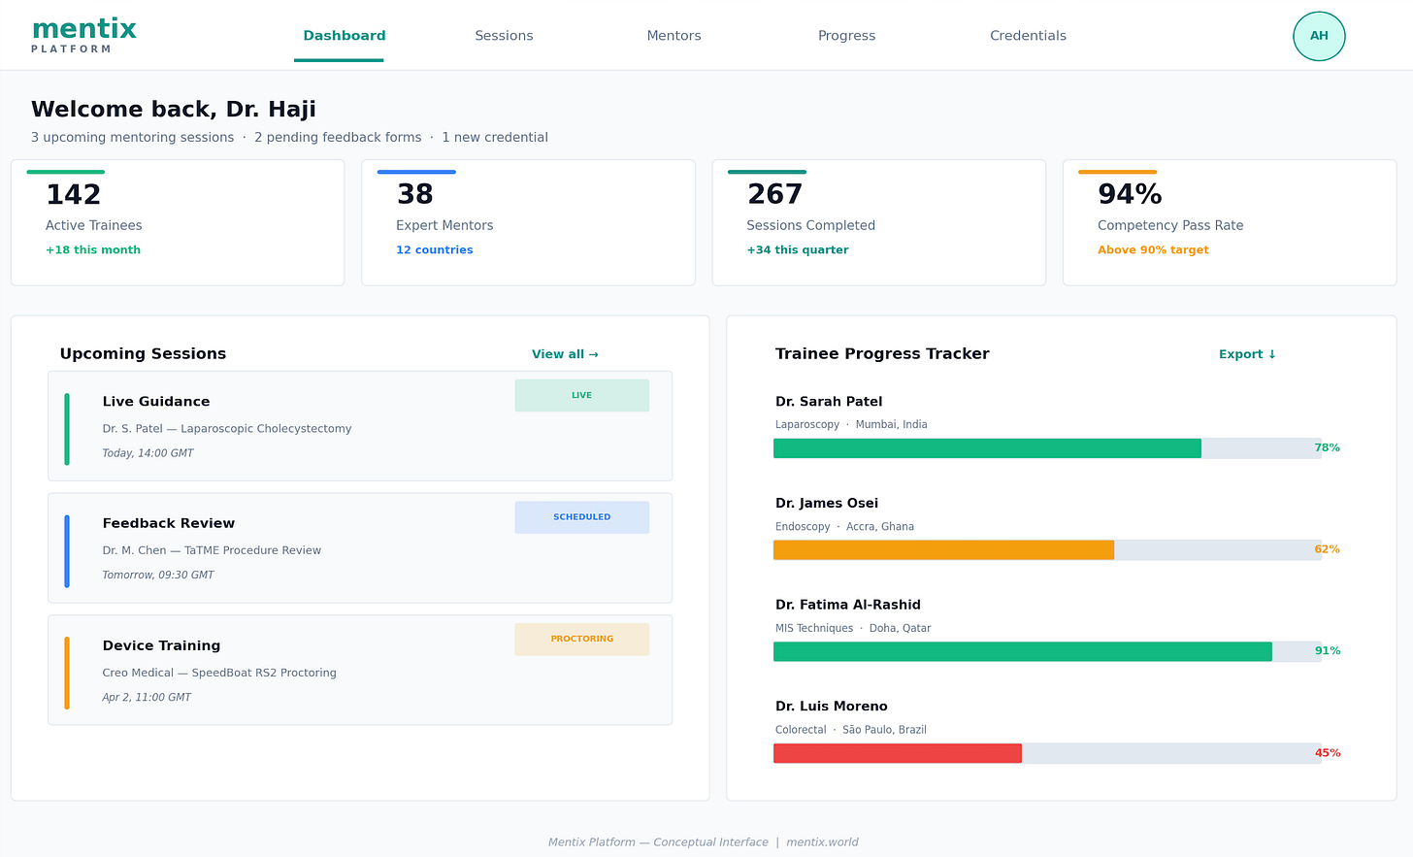Open the Competency Pass Rate card
The height and width of the screenshot is (857, 1413).
(x=1230, y=223)
